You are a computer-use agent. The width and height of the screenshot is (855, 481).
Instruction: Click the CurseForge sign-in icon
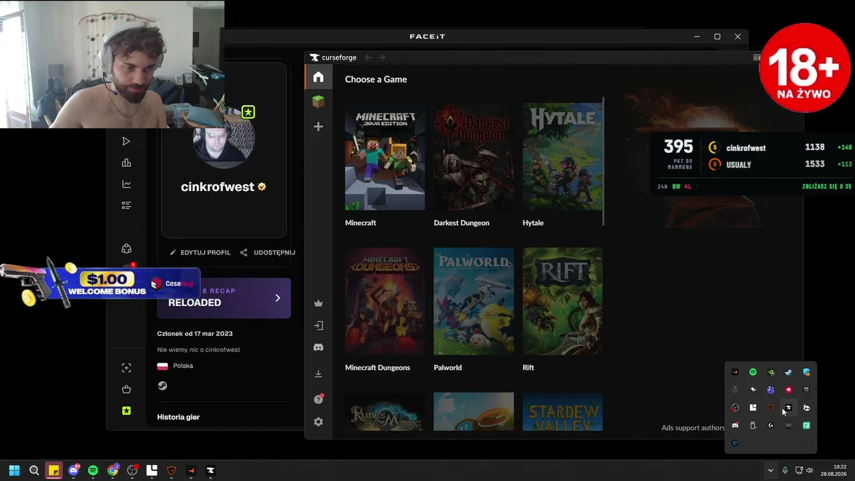tap(318, 325)
